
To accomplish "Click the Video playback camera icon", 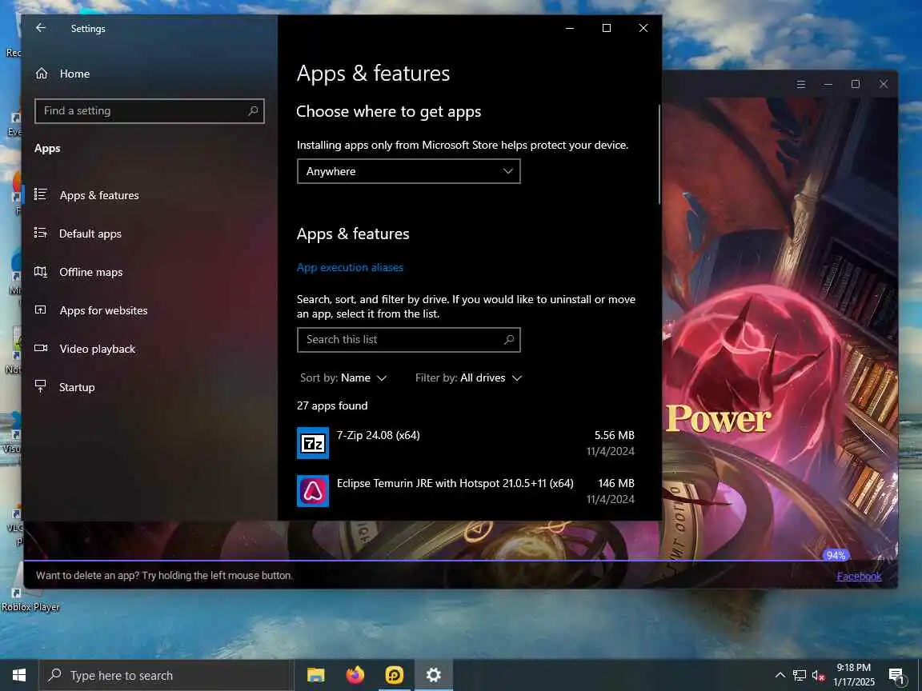I will 41,348.
